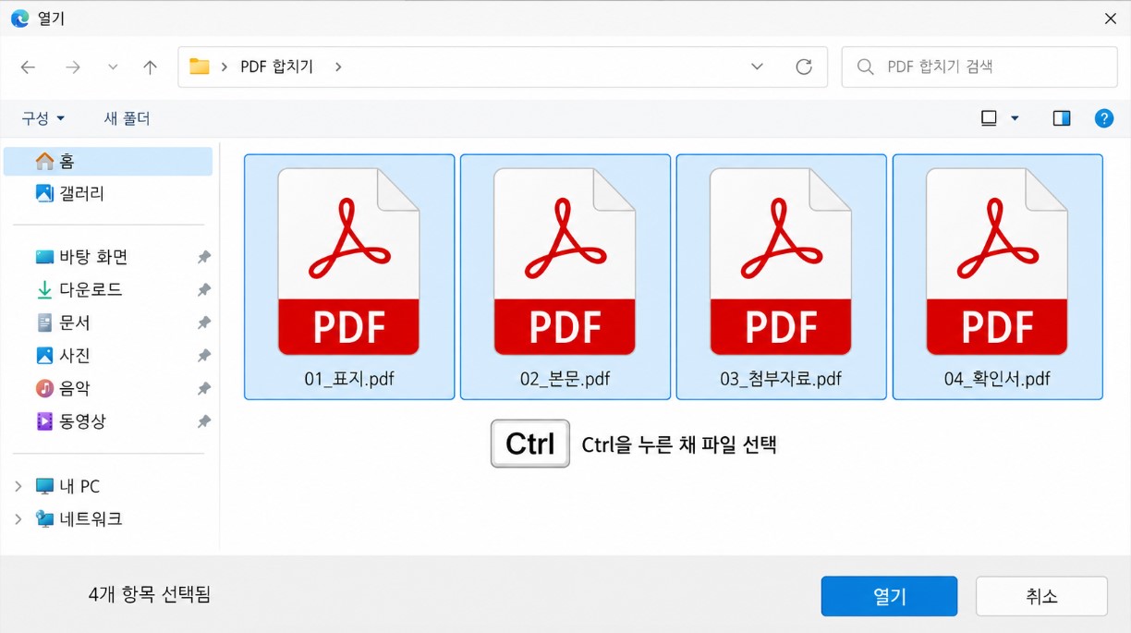Create a new folder with 새 폴더
The width and height of the screenshot is (1131, 633).
click(x=127, y=118)
